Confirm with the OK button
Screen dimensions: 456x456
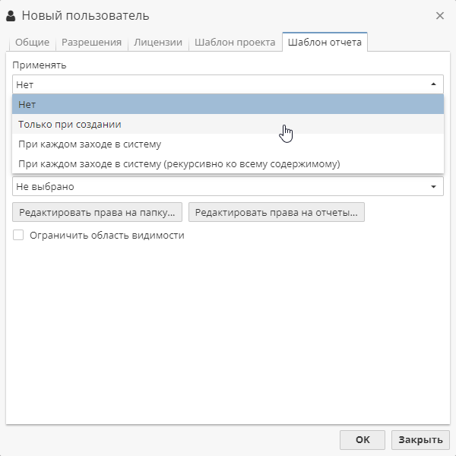click(x=363, y=440)
